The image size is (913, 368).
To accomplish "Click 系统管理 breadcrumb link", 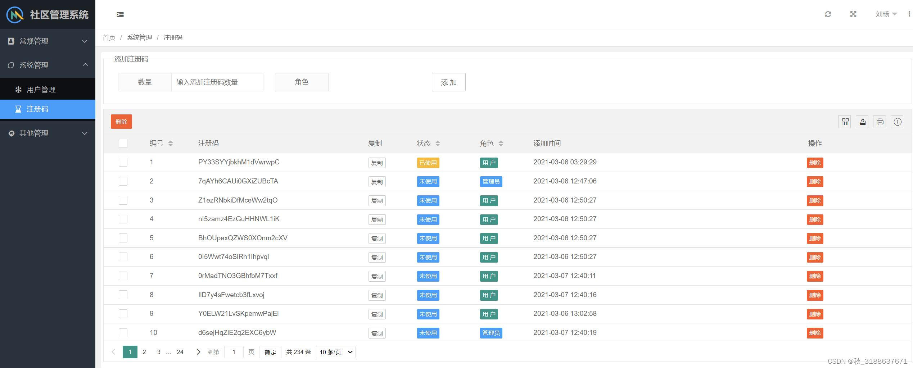I will pos(139,38).
